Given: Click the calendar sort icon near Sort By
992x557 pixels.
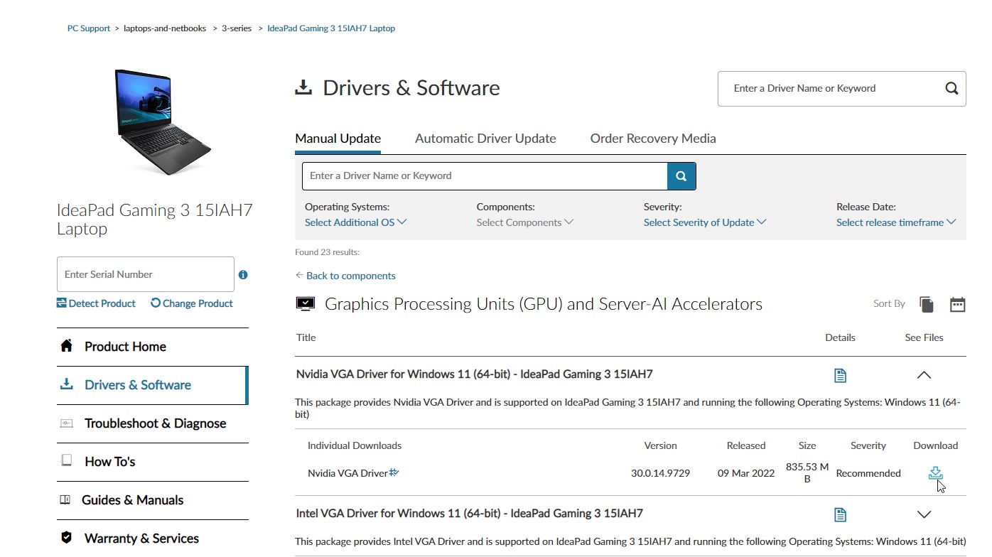Looking at the screenshot, I should (957, 303).
